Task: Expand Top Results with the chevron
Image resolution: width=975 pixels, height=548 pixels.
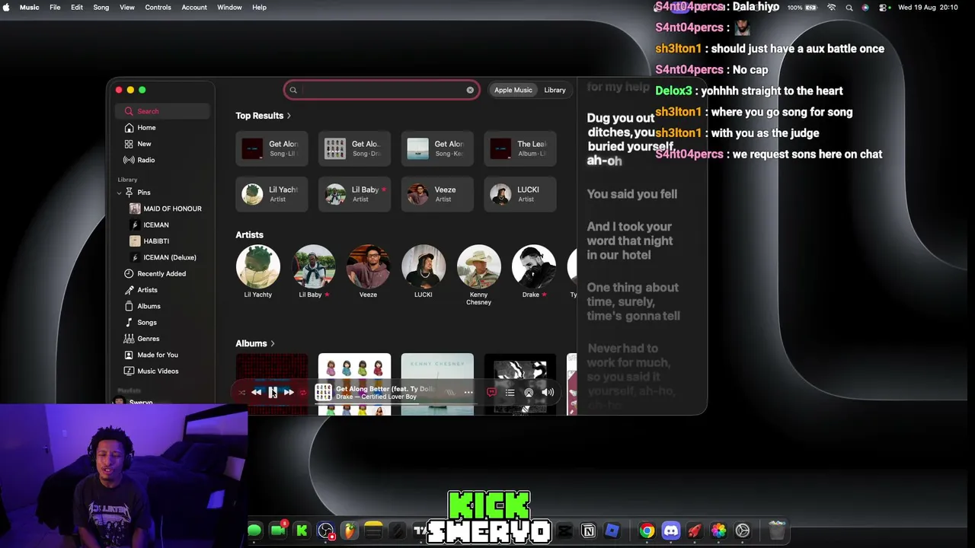Action: point(289,116)
